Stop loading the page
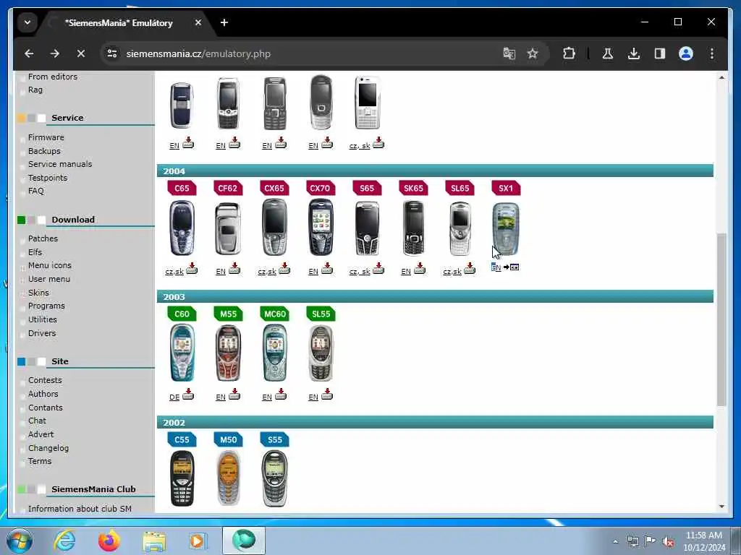This screenshot has width=741, height=555. tap(81, 53)
